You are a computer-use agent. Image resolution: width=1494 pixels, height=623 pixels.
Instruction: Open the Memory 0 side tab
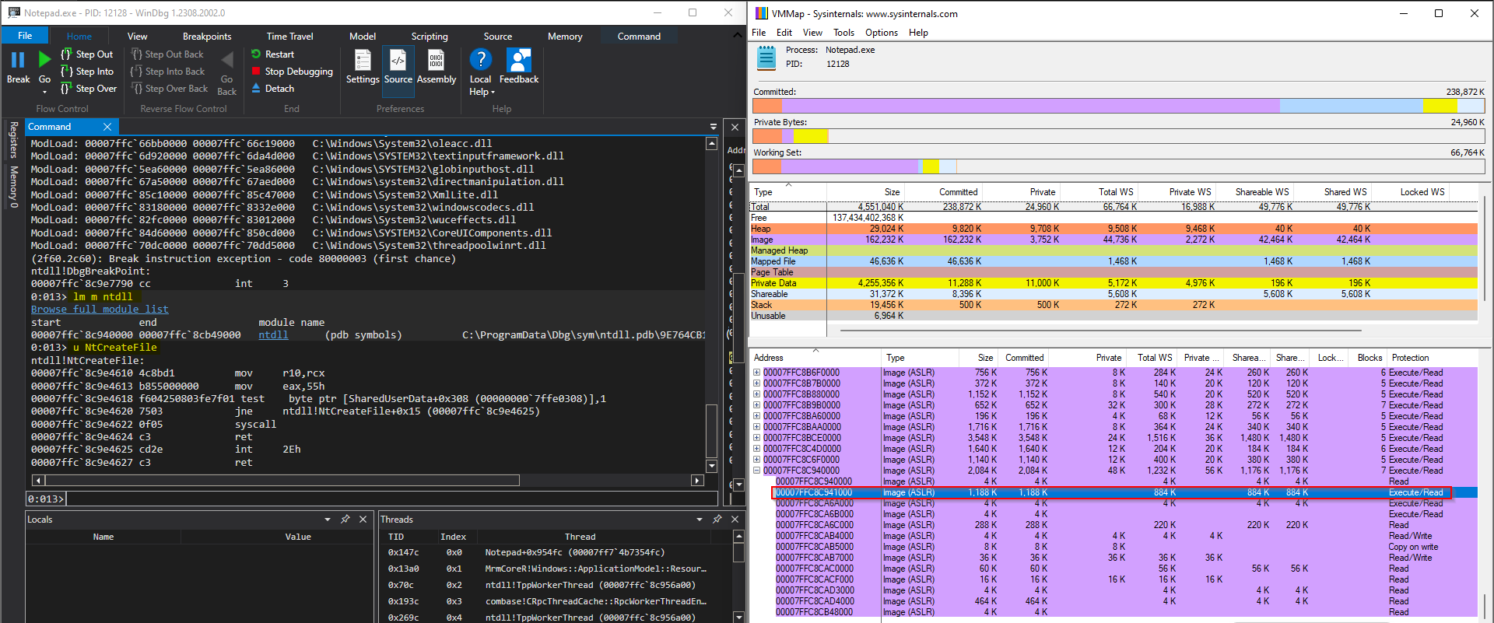pyautogui.click(x=13, y=187)
